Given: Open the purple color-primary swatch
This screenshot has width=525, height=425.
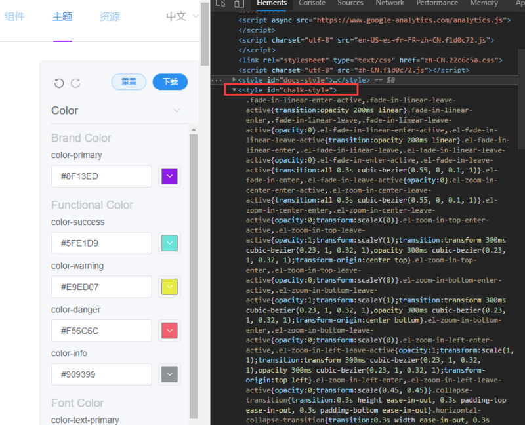Looking at the screenshot, I should coord(170,176).
